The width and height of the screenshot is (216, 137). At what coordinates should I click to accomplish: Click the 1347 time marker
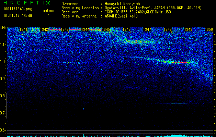(x=147, y=29)
